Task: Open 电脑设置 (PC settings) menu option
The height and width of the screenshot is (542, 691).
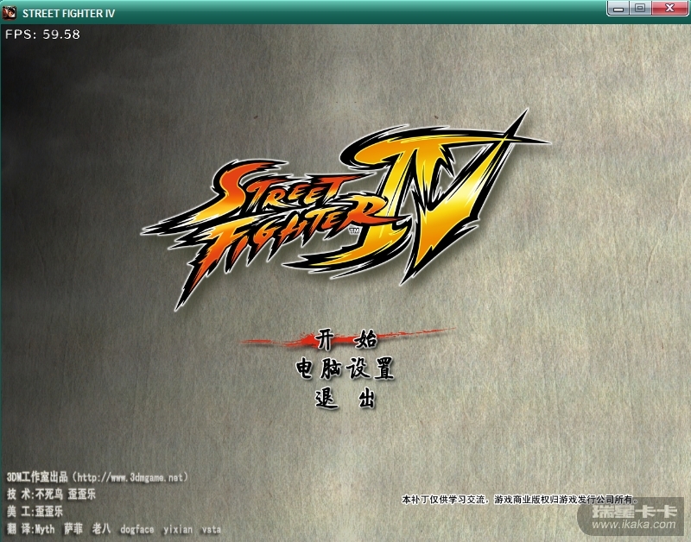Action: pyautogui.click(x=345, y=369)
